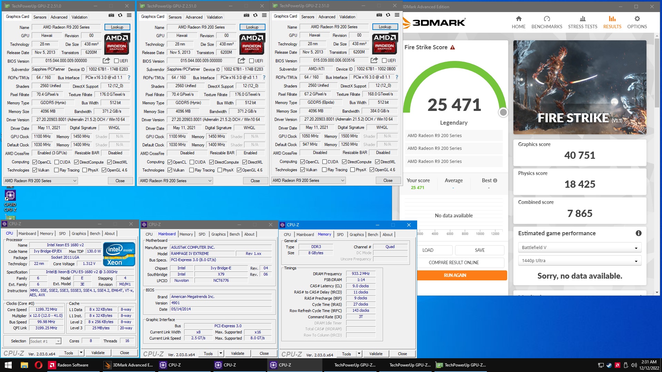Click LOAD button in 3DMark

click(428, 250)
